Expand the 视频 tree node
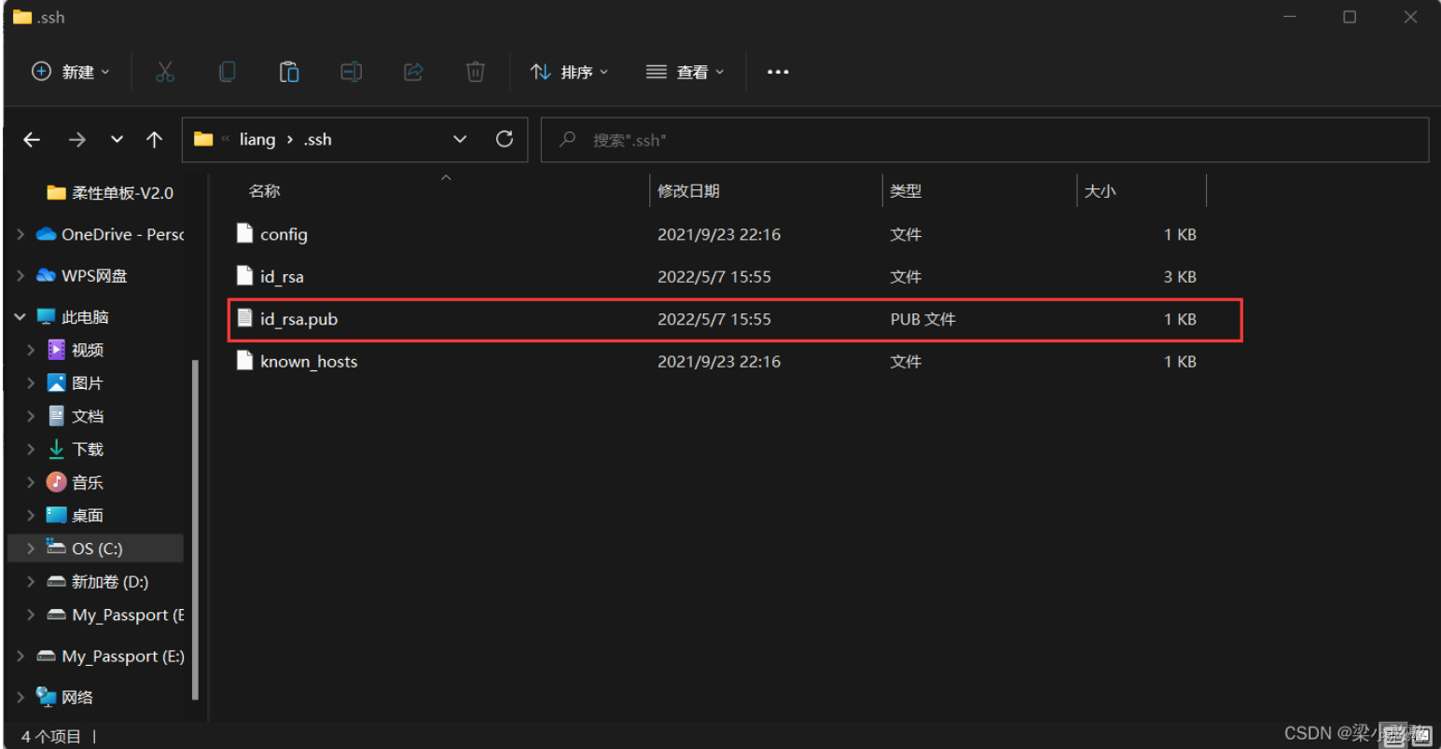Screen dimensions: 1441x749 (x=31, y=350)
